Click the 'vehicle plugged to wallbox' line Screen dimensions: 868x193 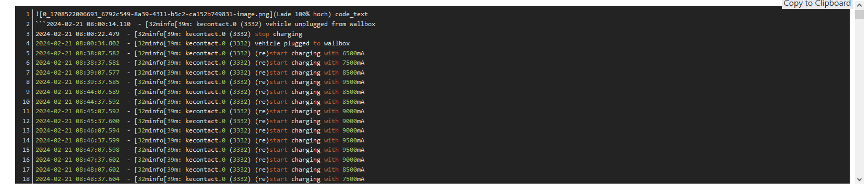(193, 43)
